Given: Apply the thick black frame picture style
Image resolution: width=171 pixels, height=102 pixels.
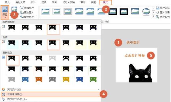Looking at the screenshot, I should [x=124, y=12].
